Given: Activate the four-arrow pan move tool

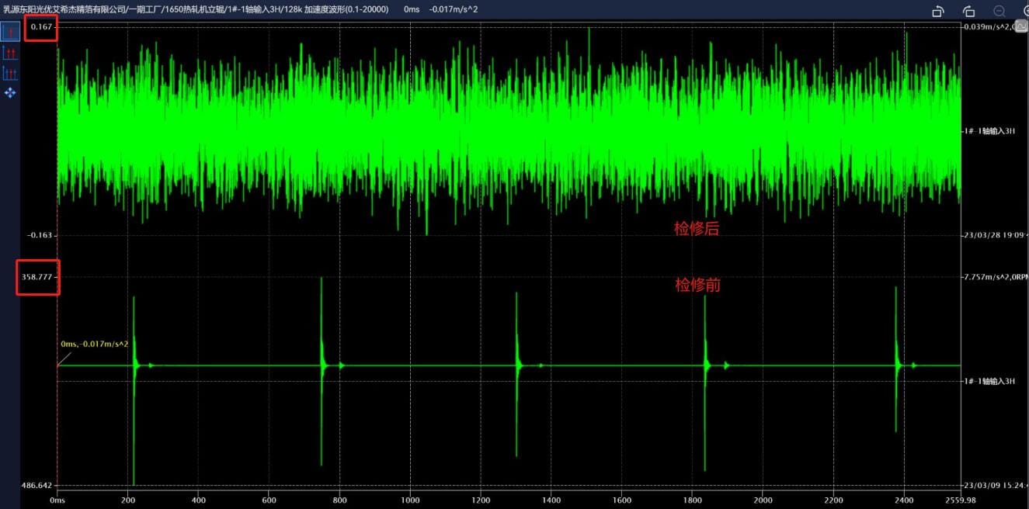Looking at the screenshot, I should [10, 92].
